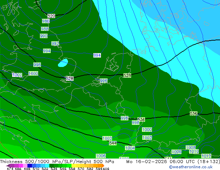Click the 1002 isobar label near Ireland
Viewport: 220px width, 170px height.
[17, 75]
